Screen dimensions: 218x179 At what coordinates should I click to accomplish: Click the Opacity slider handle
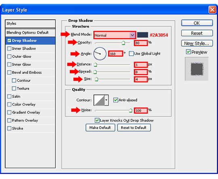click(123, 43)
